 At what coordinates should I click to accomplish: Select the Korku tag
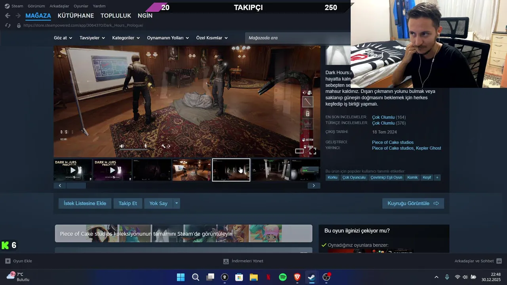click(x=332, y=177)
